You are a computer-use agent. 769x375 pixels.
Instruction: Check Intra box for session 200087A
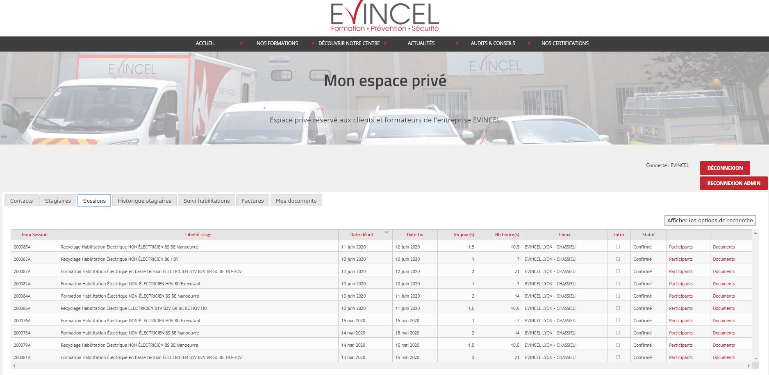point(618,271)
